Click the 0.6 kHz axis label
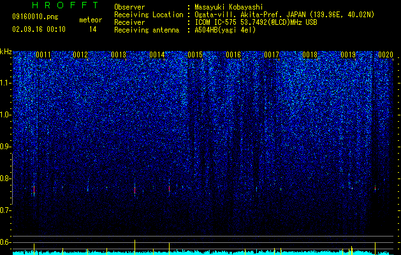Screen dimensions: 401x255 (6, 242)
